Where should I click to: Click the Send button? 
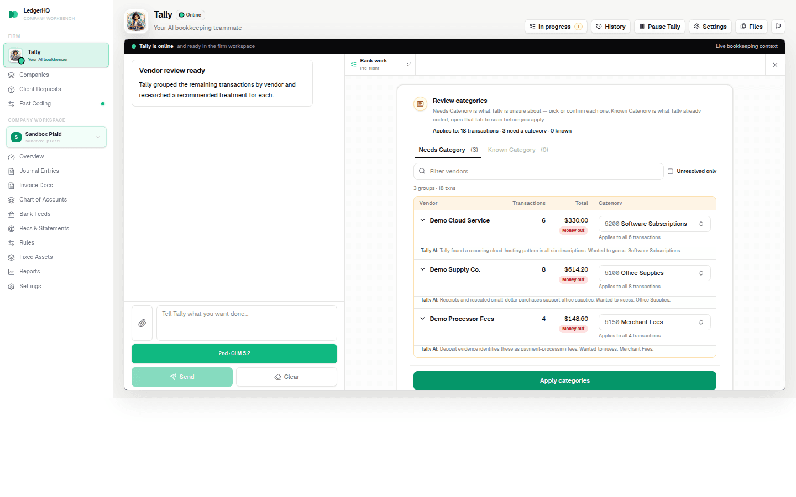point(182,377)
